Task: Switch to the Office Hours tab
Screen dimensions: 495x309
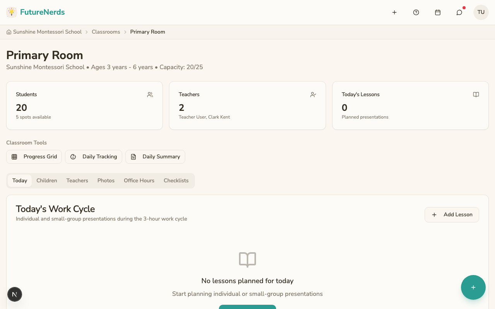Action: (x=139, y=180)
